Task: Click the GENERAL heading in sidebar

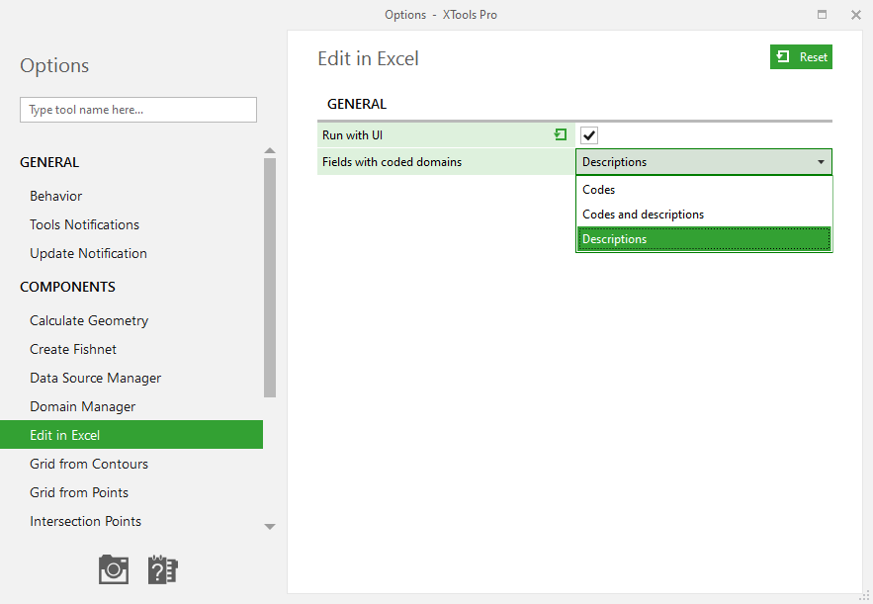Action: pyautogui.click(x=49, y=162)
